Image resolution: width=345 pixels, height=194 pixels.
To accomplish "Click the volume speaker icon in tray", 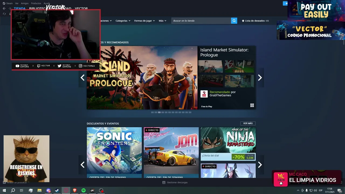I will 315,190.
